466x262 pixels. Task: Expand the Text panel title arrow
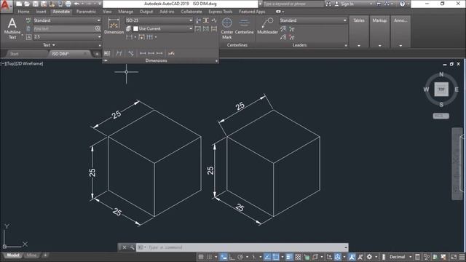point(53,45)
